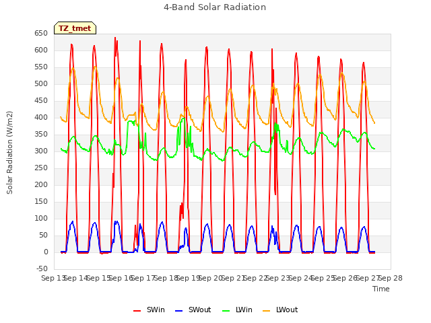Click the Sep 20 x-axis tick label
Screen dimensions: 431x323
coord(211,278)
